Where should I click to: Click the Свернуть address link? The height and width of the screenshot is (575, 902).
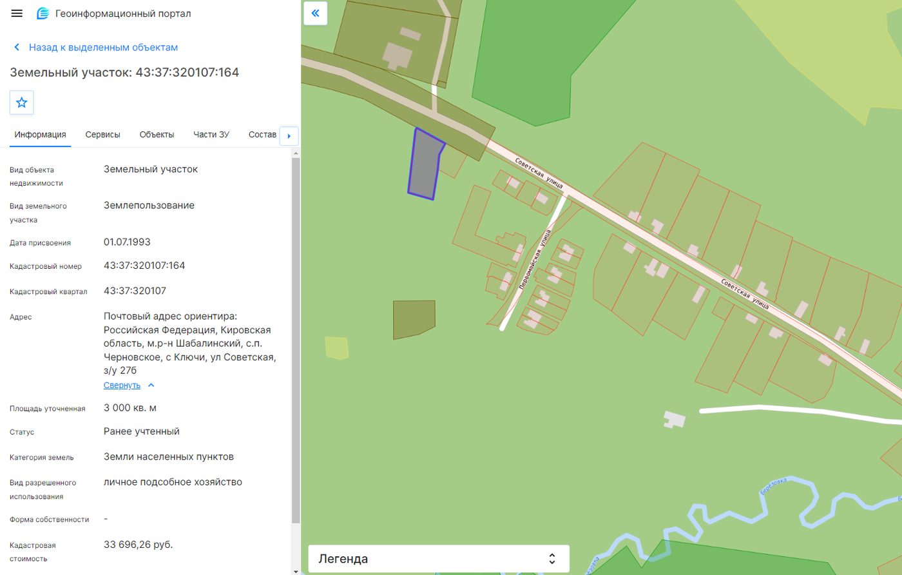pos(122,385)
